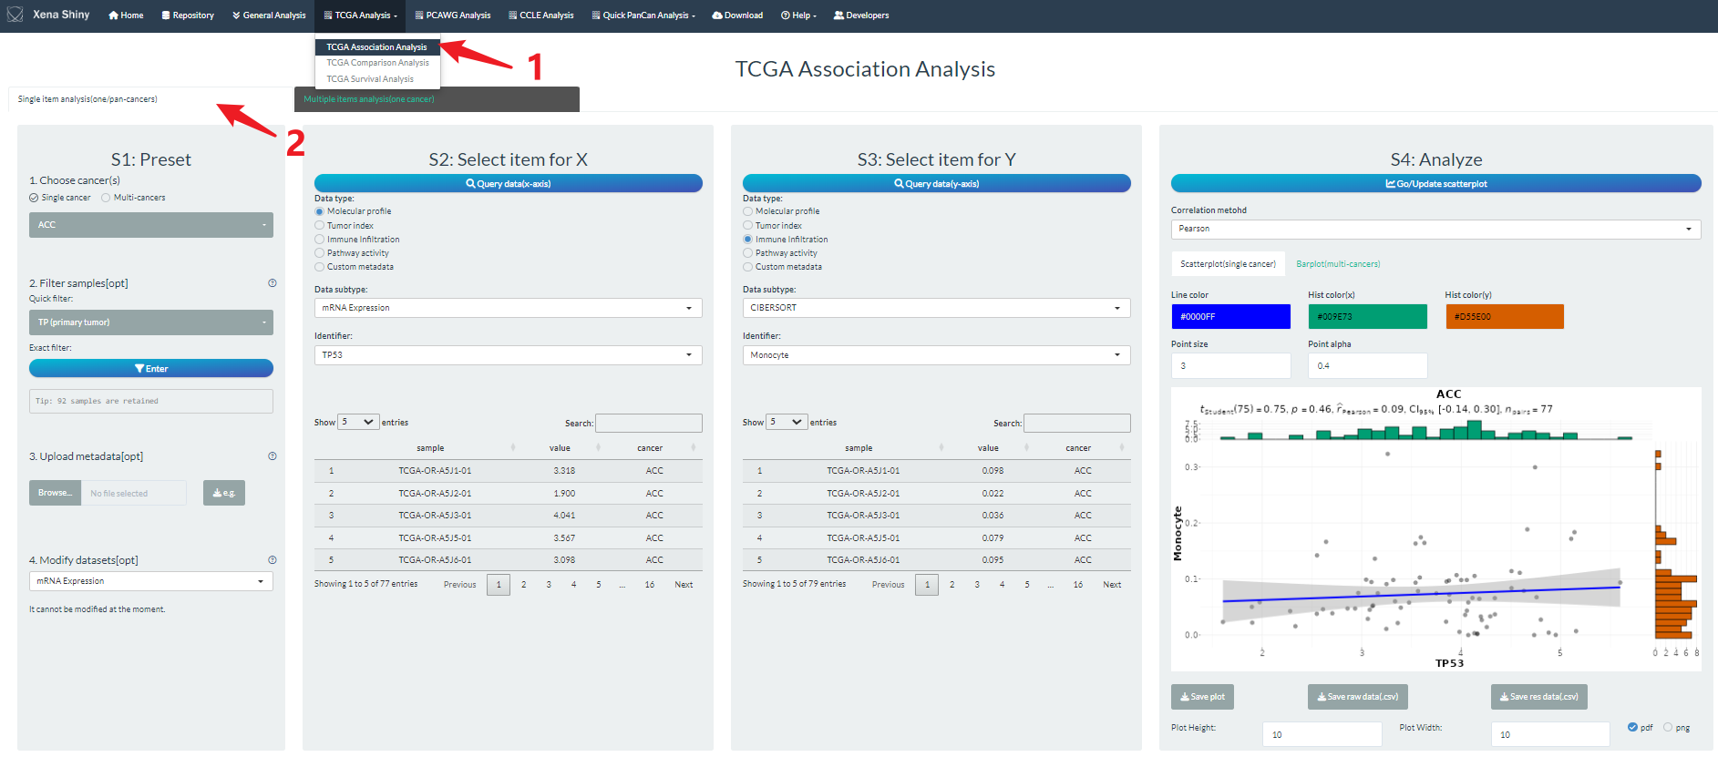Switch to Barplot(multi-cancers) tab

[x=1338, y=264]
